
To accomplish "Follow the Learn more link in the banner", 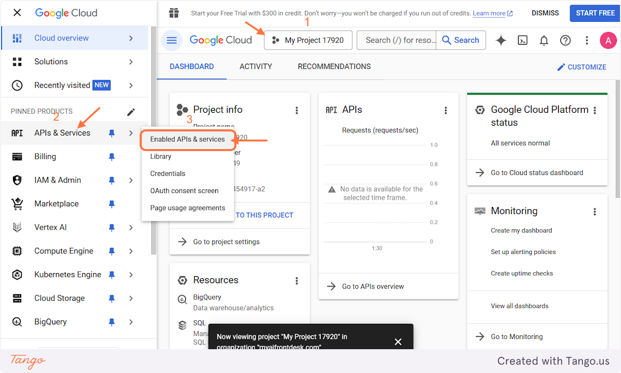I will point(493,13).
